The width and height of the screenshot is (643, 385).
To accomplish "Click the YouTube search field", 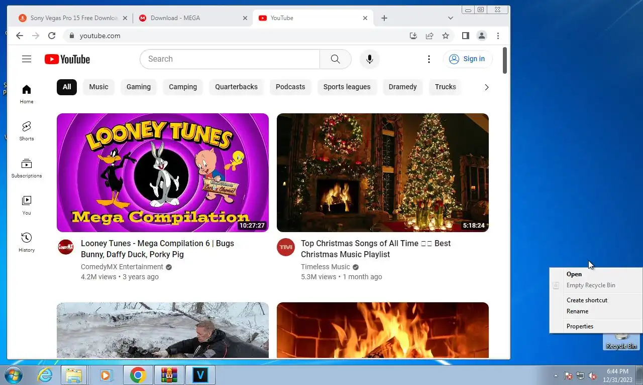I will (x=230, y=59).
